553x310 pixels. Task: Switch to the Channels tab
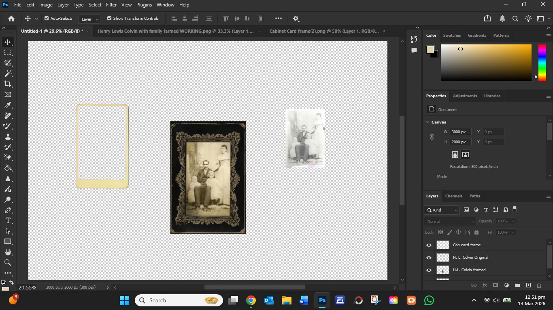click(x=453, y=196)
